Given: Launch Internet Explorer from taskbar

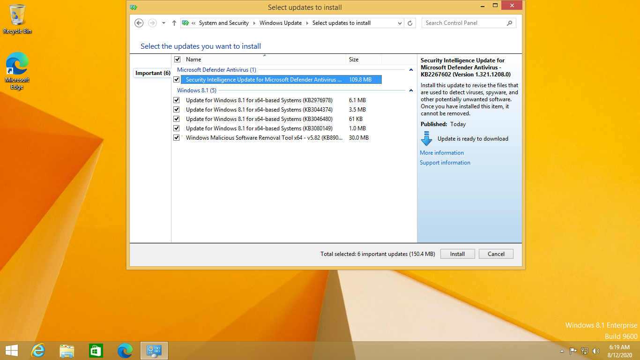Looking at the screenshot, I should pyautogui.click(x=38, y=351).
